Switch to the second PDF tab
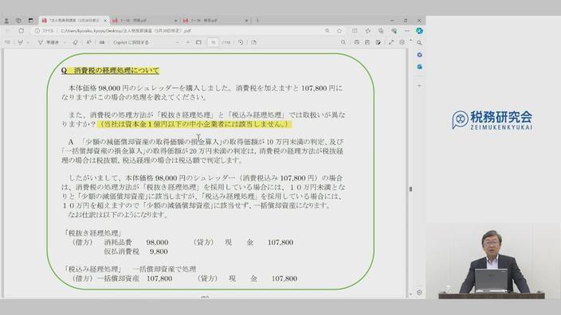Viewport: 561px width, 315px height. coord(145,21)
